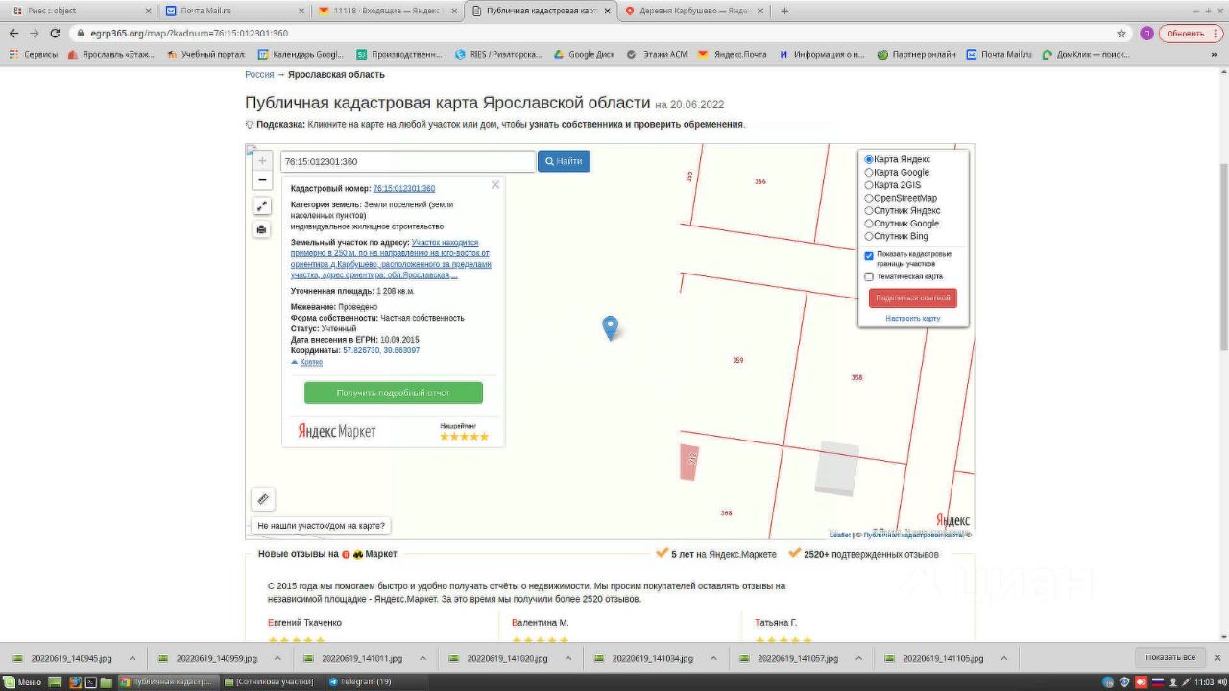Select Карта Google radio option
Image resolution: width=1229 pixels, height=691 pixels.
pos(869,173)
